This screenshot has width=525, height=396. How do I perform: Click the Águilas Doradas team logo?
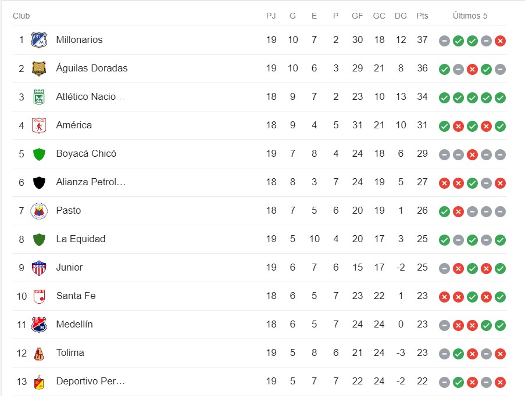point(39,69)
